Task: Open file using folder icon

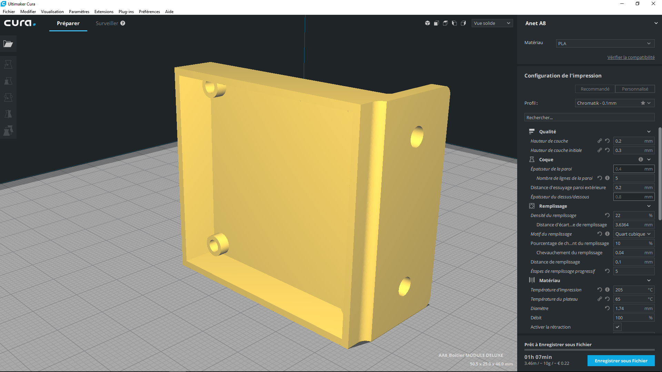Action: click(8, 44)
